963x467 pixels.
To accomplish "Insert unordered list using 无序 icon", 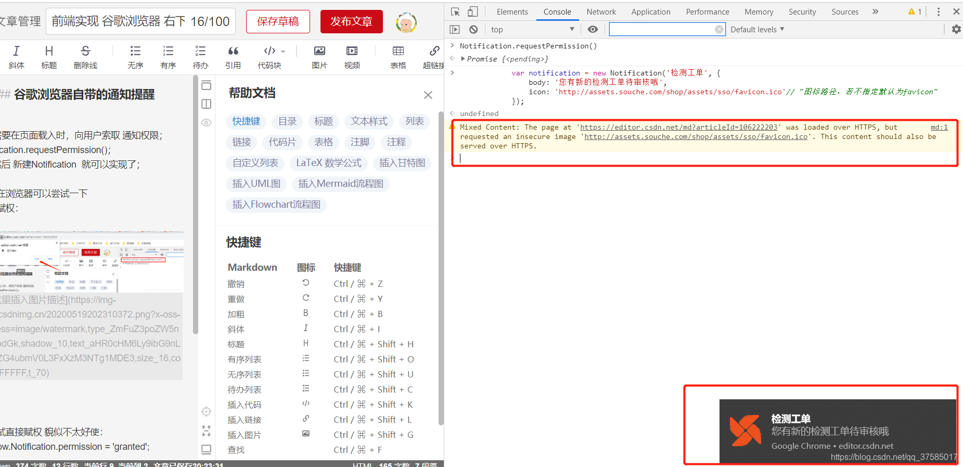I will click(135, 57).
